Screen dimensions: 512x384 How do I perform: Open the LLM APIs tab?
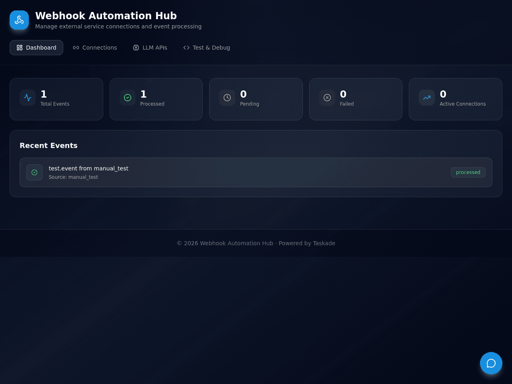(x=150, y=48)
